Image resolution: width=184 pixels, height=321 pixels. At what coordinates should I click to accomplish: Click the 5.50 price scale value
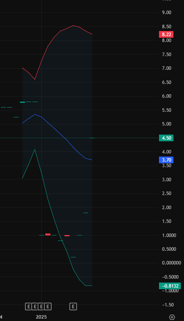(x=166, y=110)
